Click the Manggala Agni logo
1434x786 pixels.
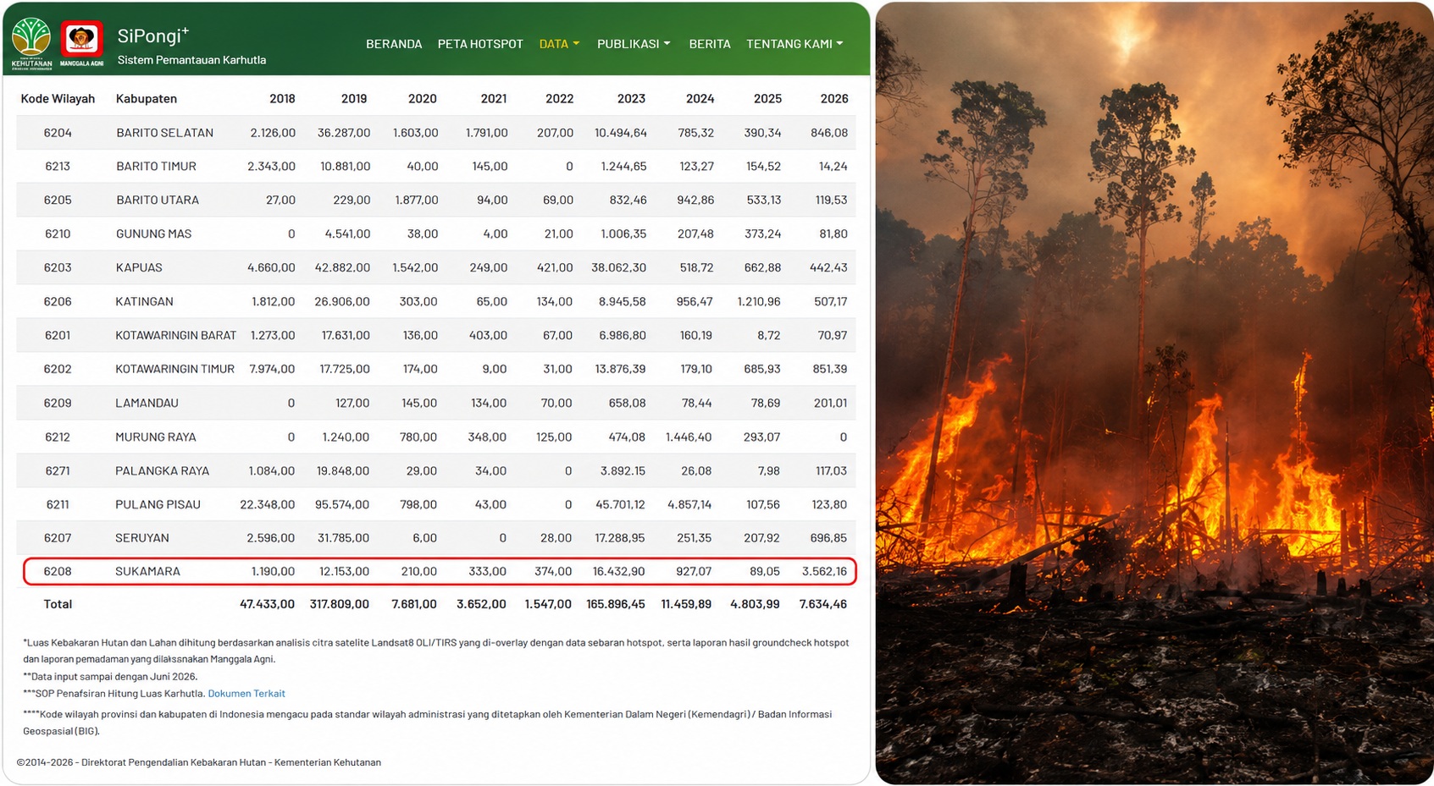pos(81,42)
